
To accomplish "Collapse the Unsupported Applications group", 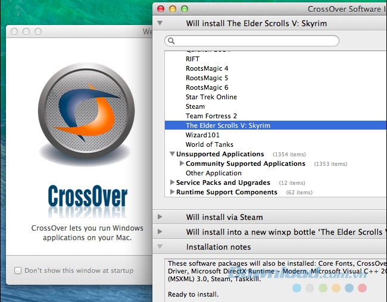I will (x=172, y=153).
